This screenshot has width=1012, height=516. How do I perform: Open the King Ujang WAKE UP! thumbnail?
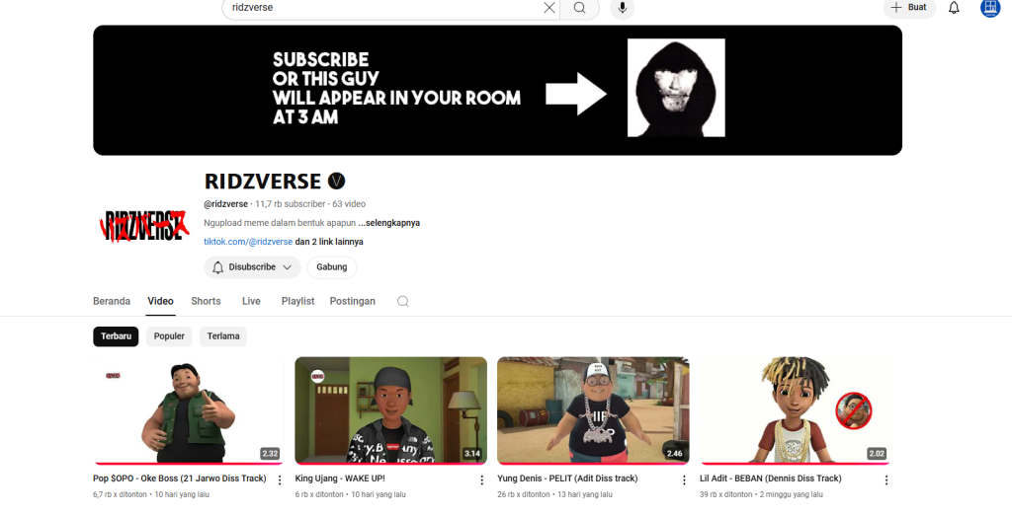pos(390,410)
